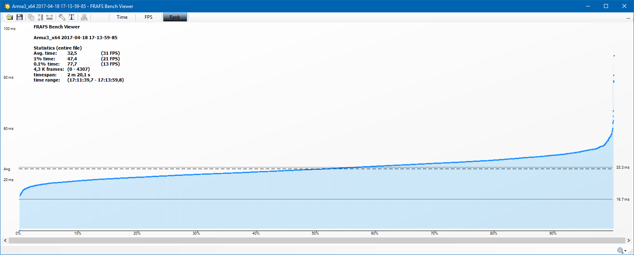
Task: Click the 'Avg.' axis label
Action: coord(7,169)
